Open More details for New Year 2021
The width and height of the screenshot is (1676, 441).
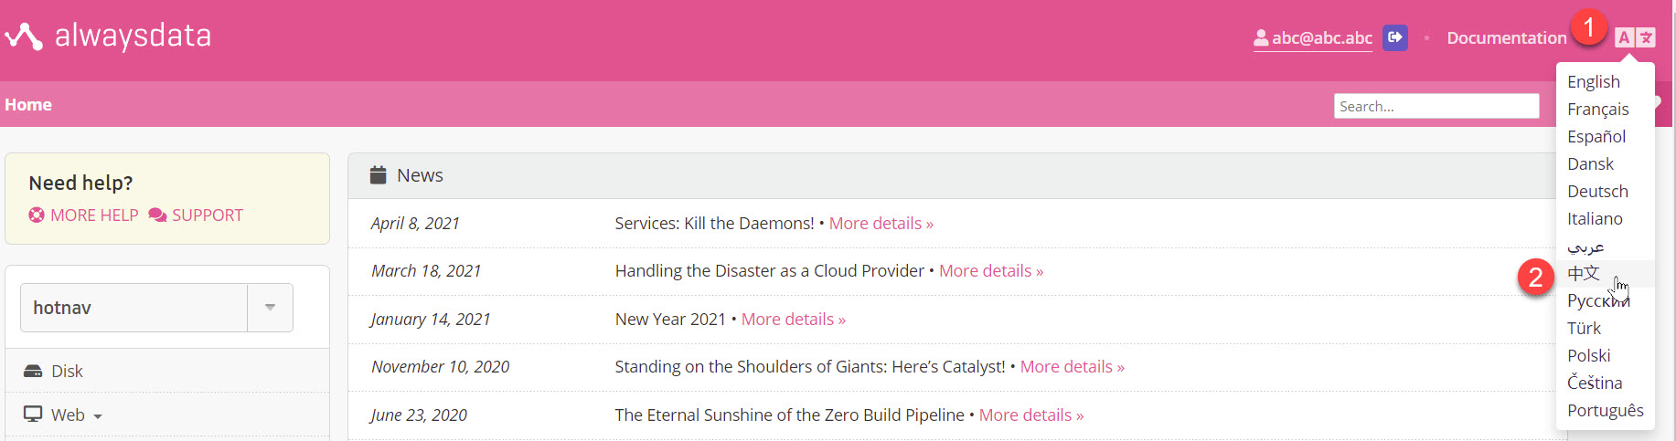coord(793,320)
